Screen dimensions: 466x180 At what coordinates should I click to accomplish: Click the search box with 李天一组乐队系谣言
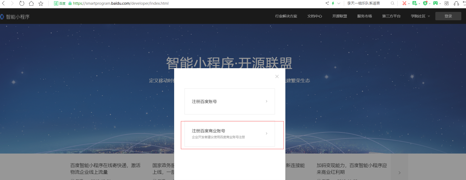[x=363, y=3]
